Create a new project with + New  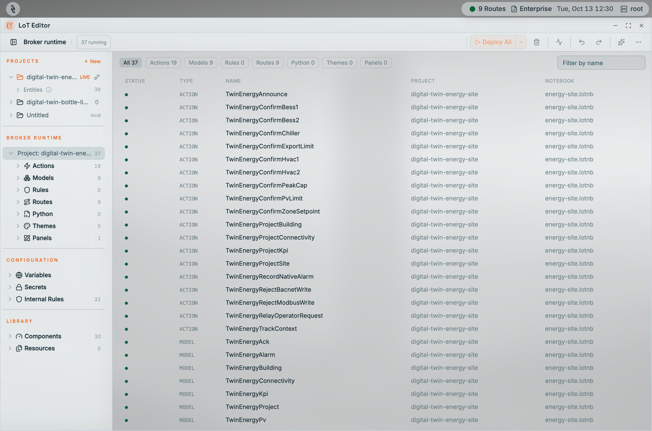point(92,61)
